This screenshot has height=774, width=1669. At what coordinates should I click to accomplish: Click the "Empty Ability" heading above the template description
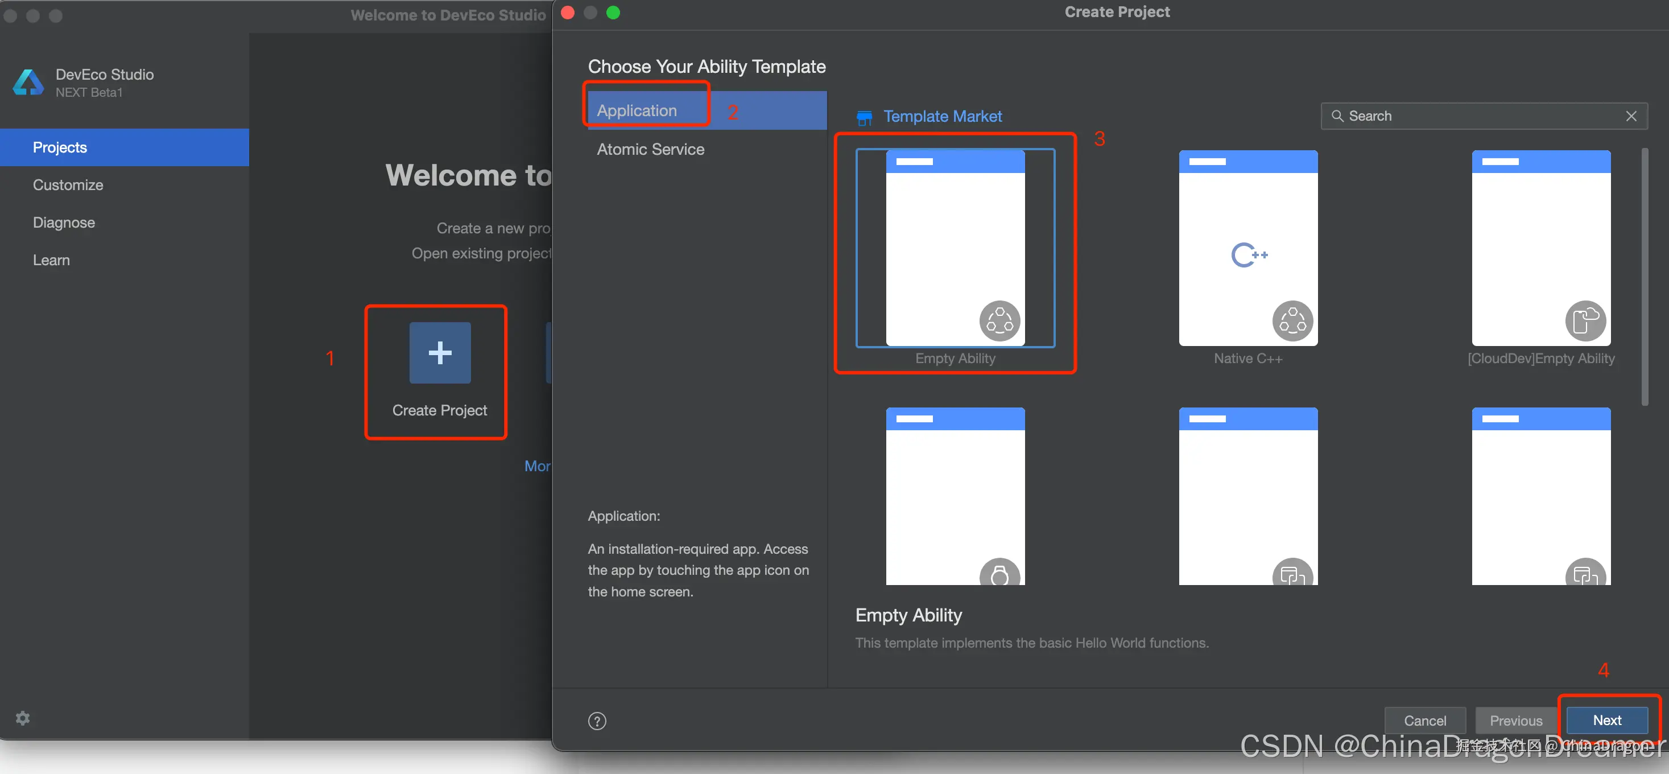click(908, 615)
